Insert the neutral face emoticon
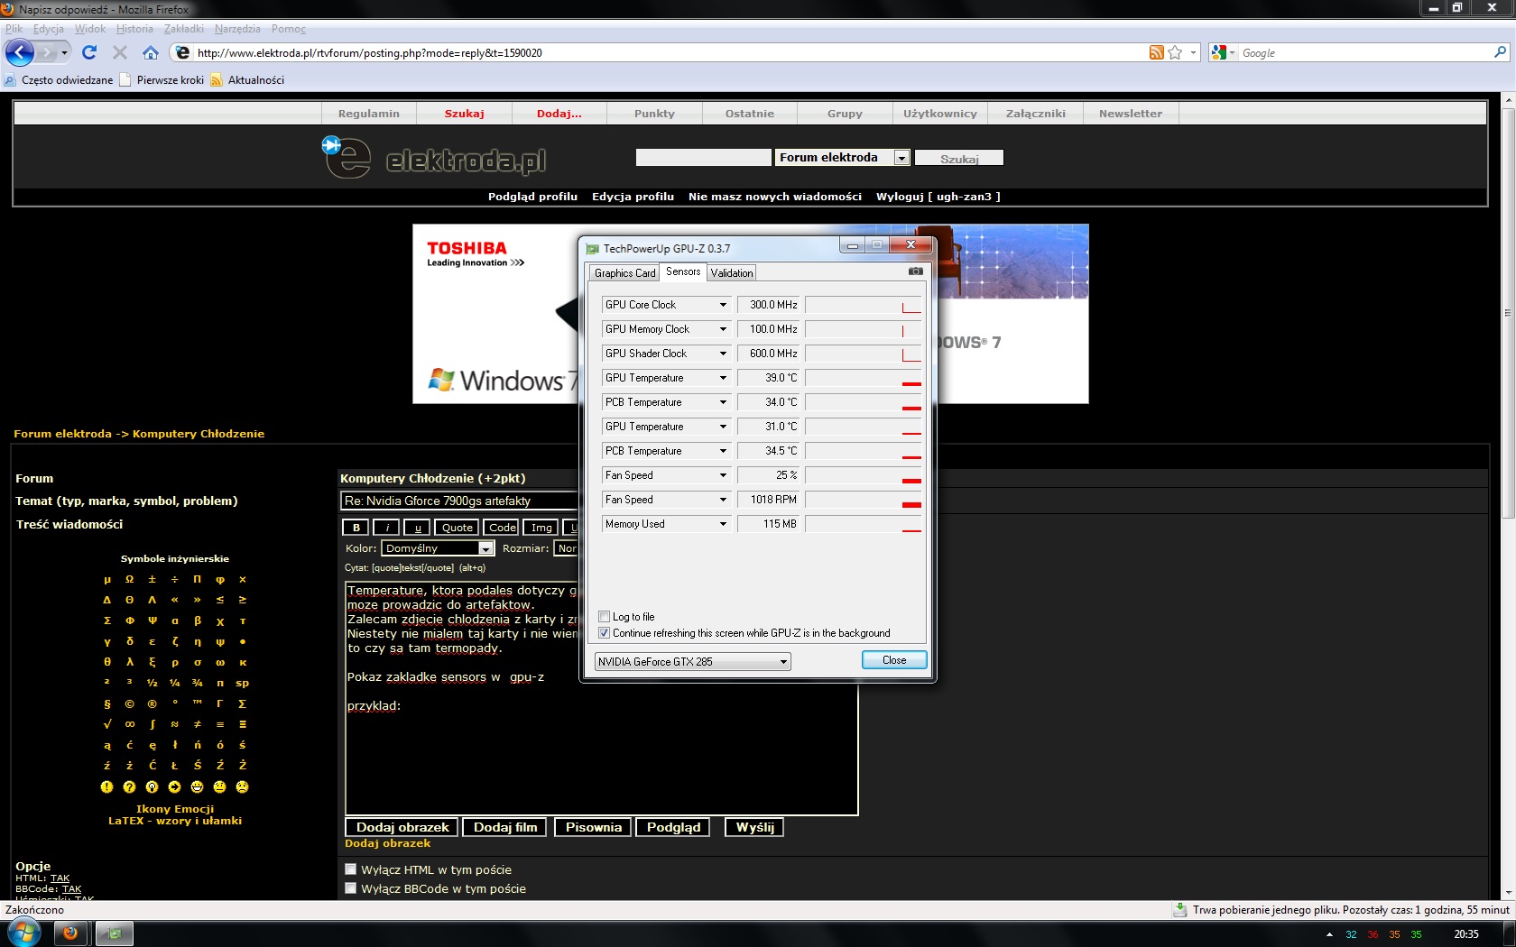Screen dimensions: 1516x947 coord(219,786)
